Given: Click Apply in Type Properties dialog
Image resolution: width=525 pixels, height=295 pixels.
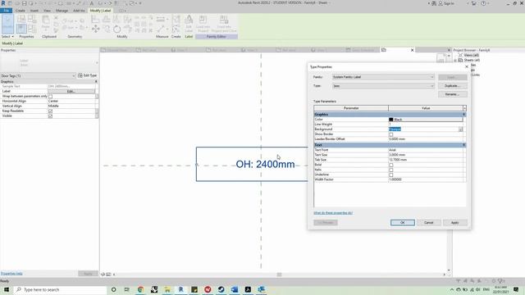Looking at the screenshot, I should click(x=454, y=222).
